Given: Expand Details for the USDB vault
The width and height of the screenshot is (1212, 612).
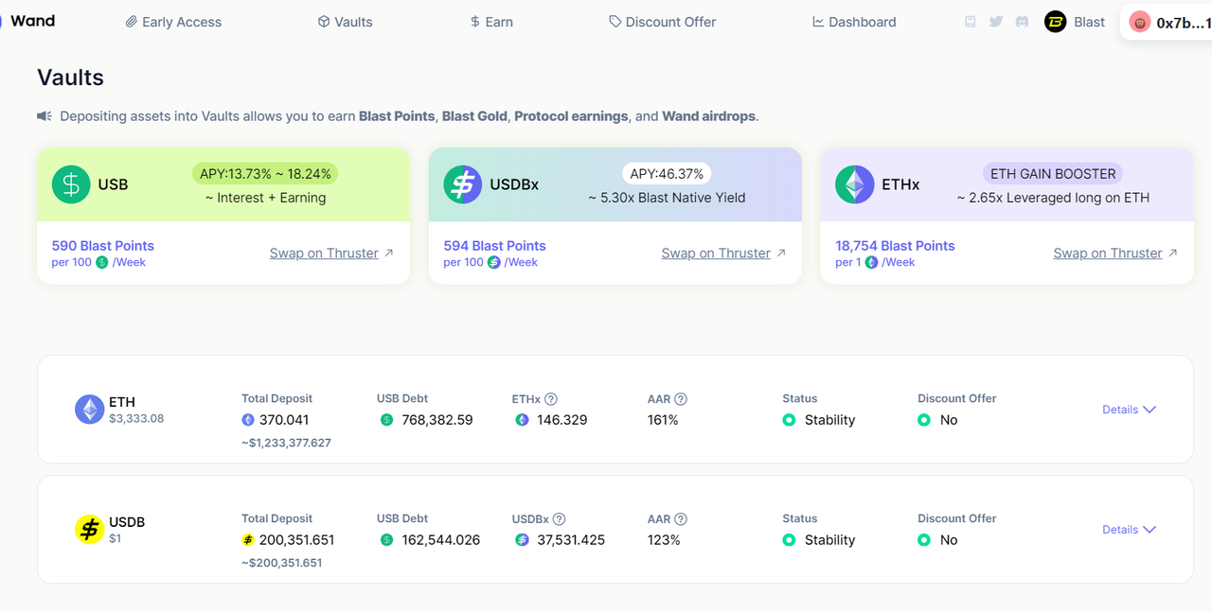Looking at the screenshot, I should tap(1129, 530).
